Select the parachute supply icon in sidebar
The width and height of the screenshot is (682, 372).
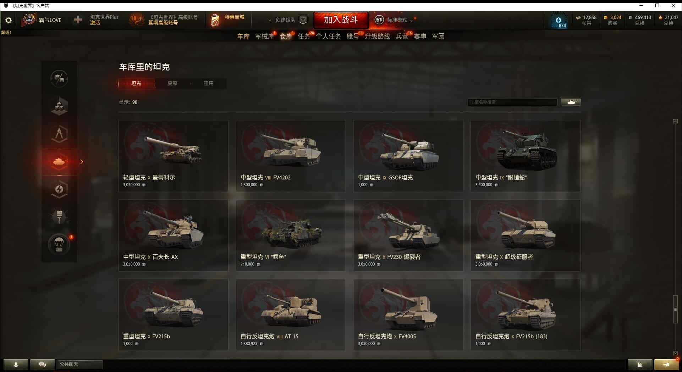pos(59,244)
